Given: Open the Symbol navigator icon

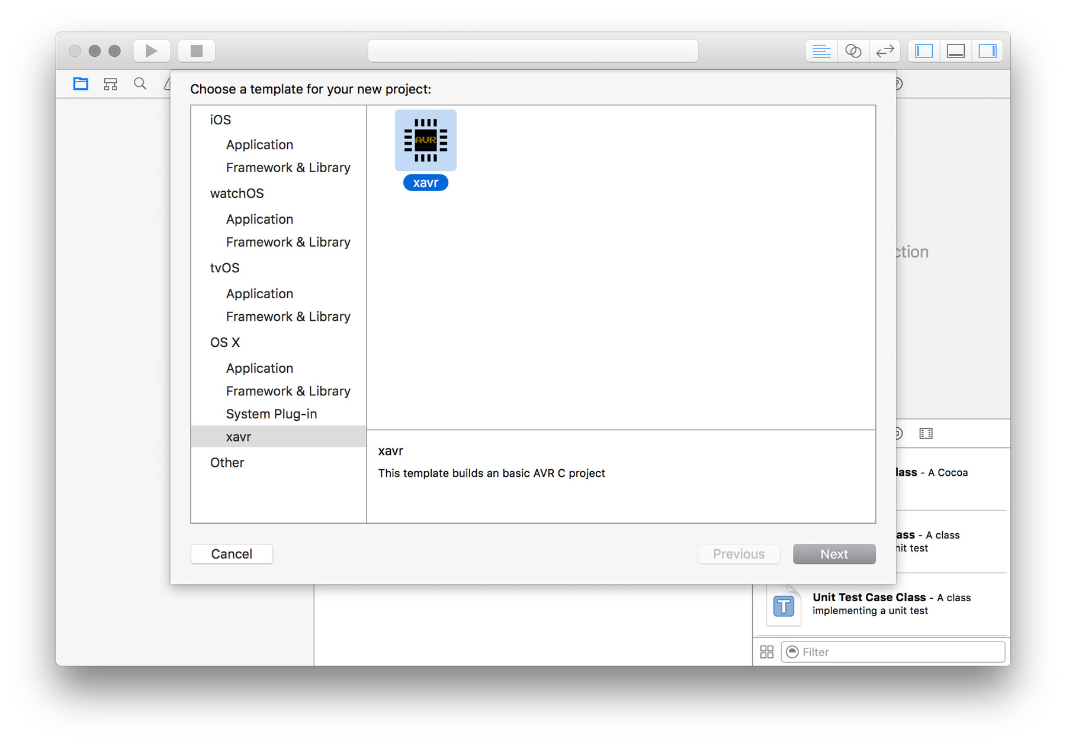Looking at the screenshot, I should [x=111, y=83].
